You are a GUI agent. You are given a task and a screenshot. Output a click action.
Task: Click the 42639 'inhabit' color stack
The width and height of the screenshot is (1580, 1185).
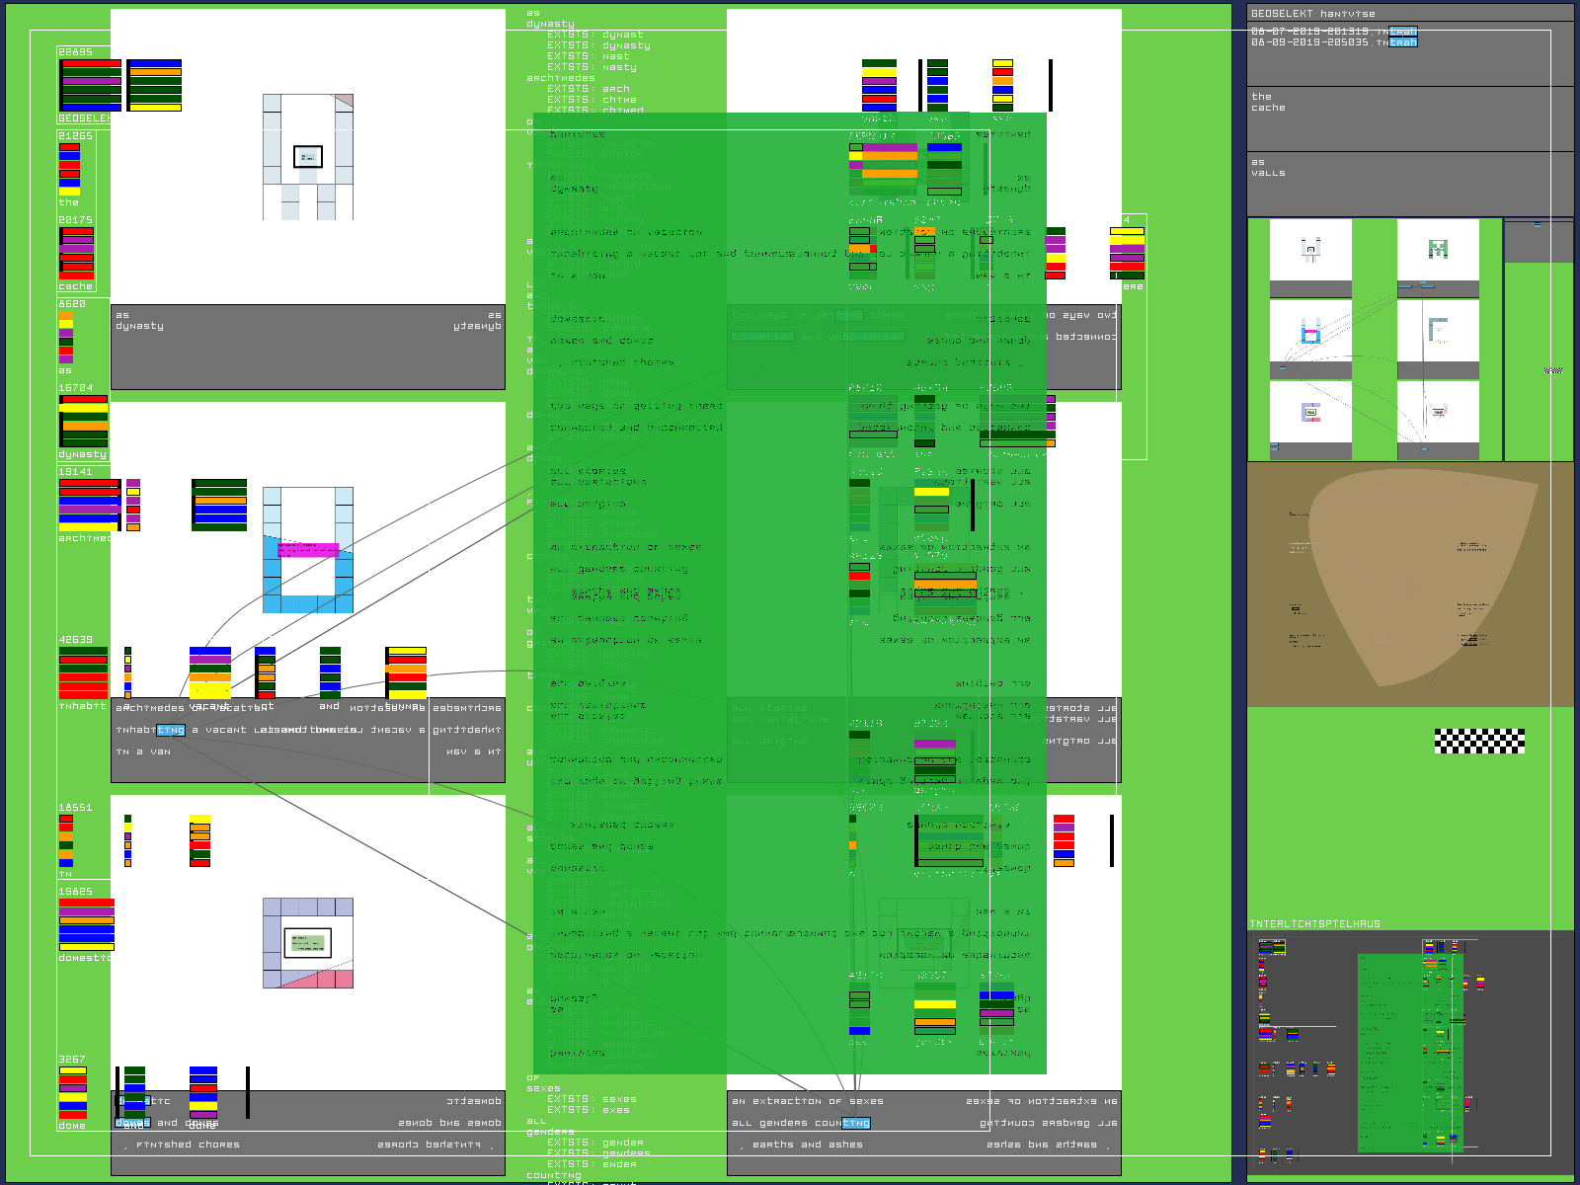pos(83,672)
